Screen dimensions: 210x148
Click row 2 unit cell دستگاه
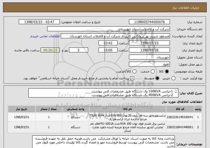76,127
